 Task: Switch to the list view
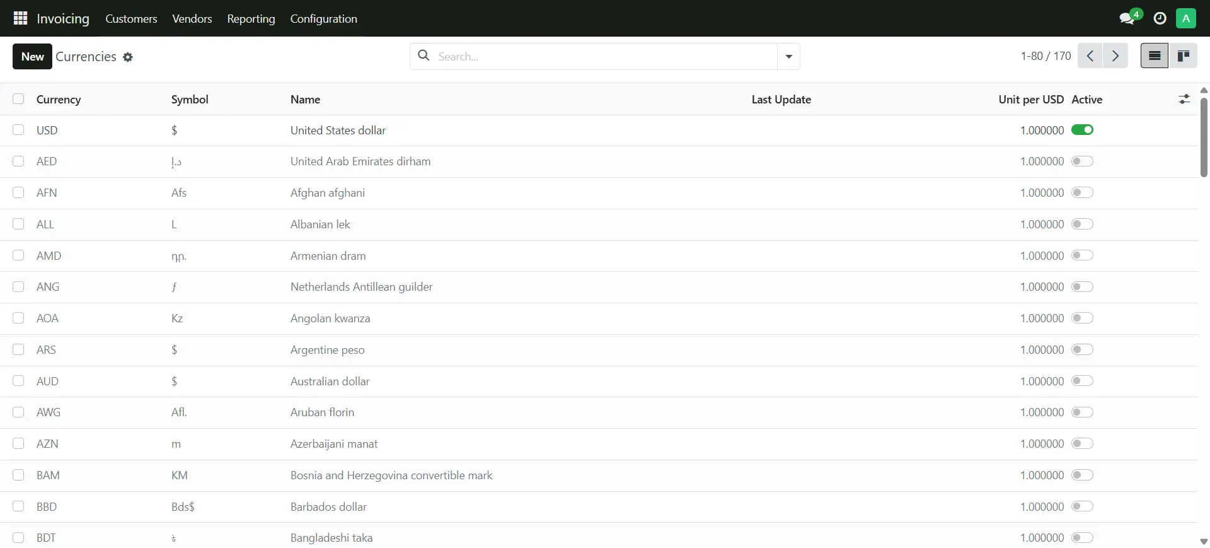pyautogui.click(x=1154, y=56)
